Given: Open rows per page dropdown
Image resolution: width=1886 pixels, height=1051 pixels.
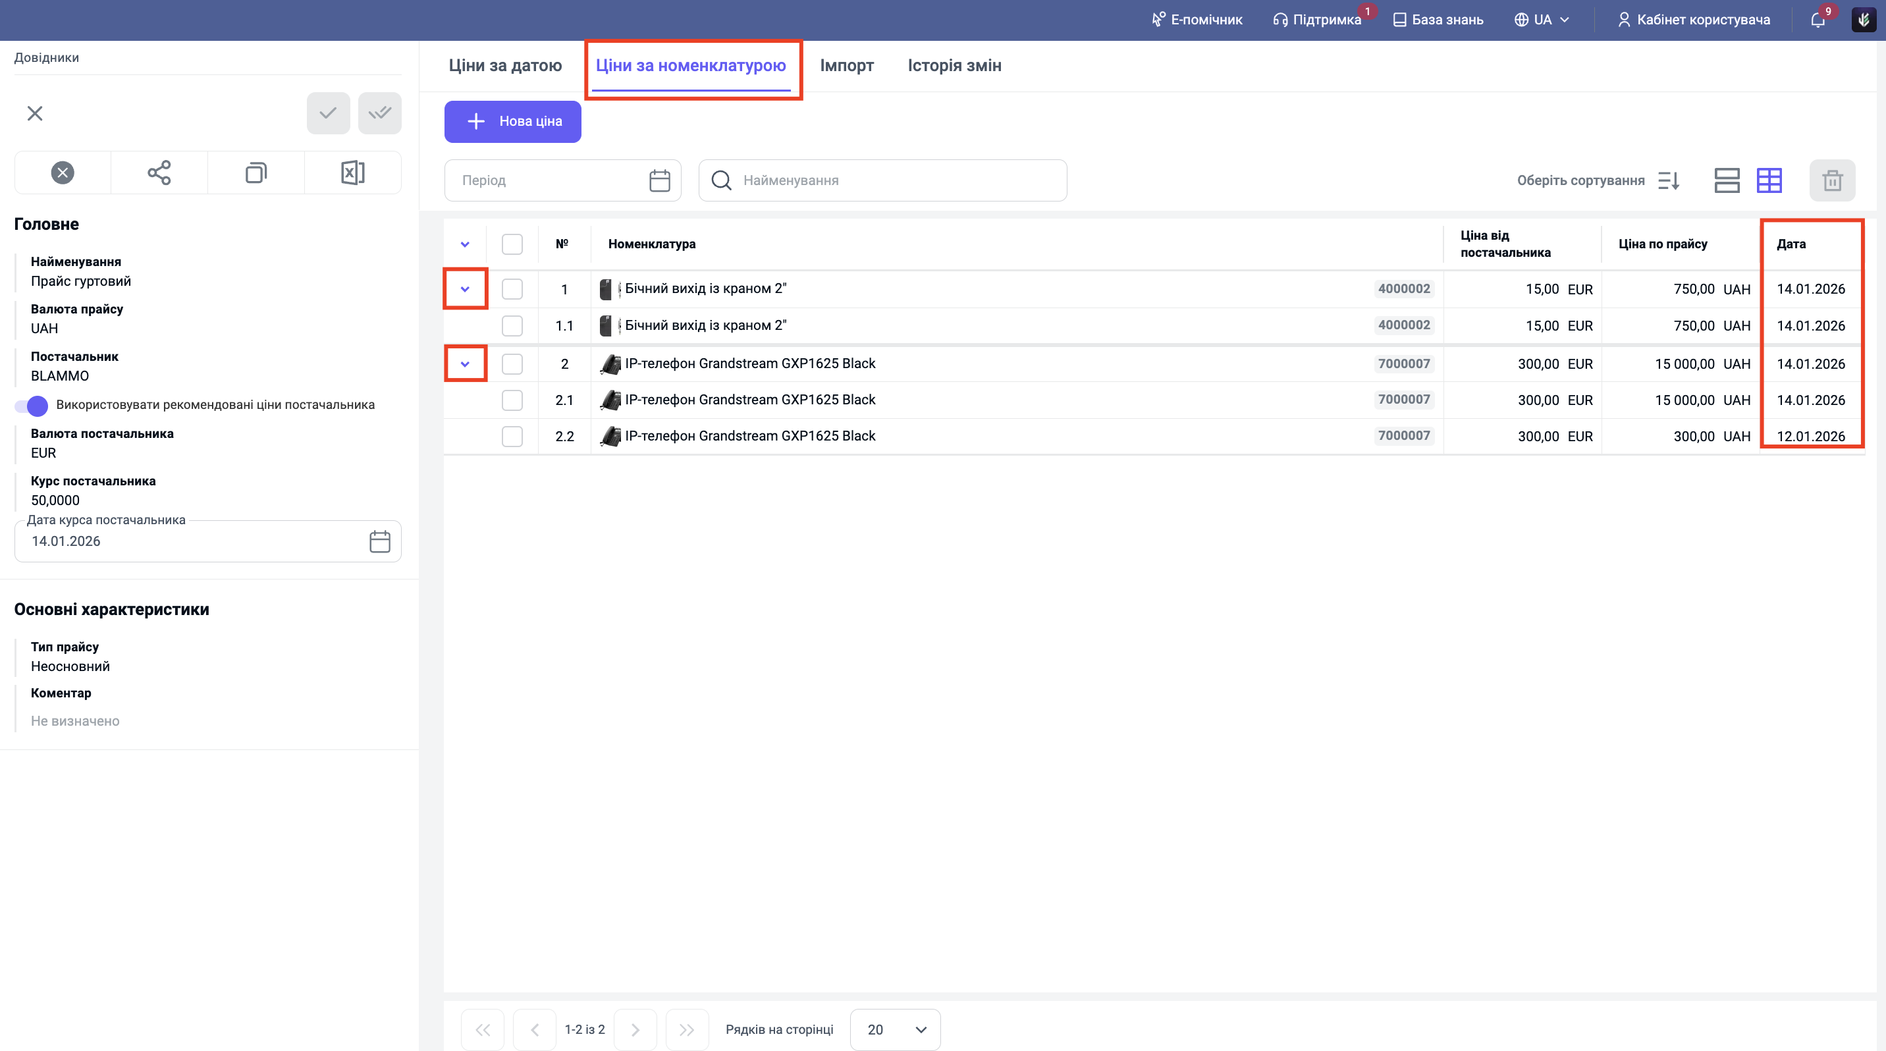Looking at the screenshot, I should pos(895,1029).
